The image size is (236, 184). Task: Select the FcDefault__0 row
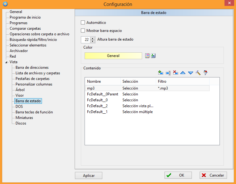pos(147,100)
